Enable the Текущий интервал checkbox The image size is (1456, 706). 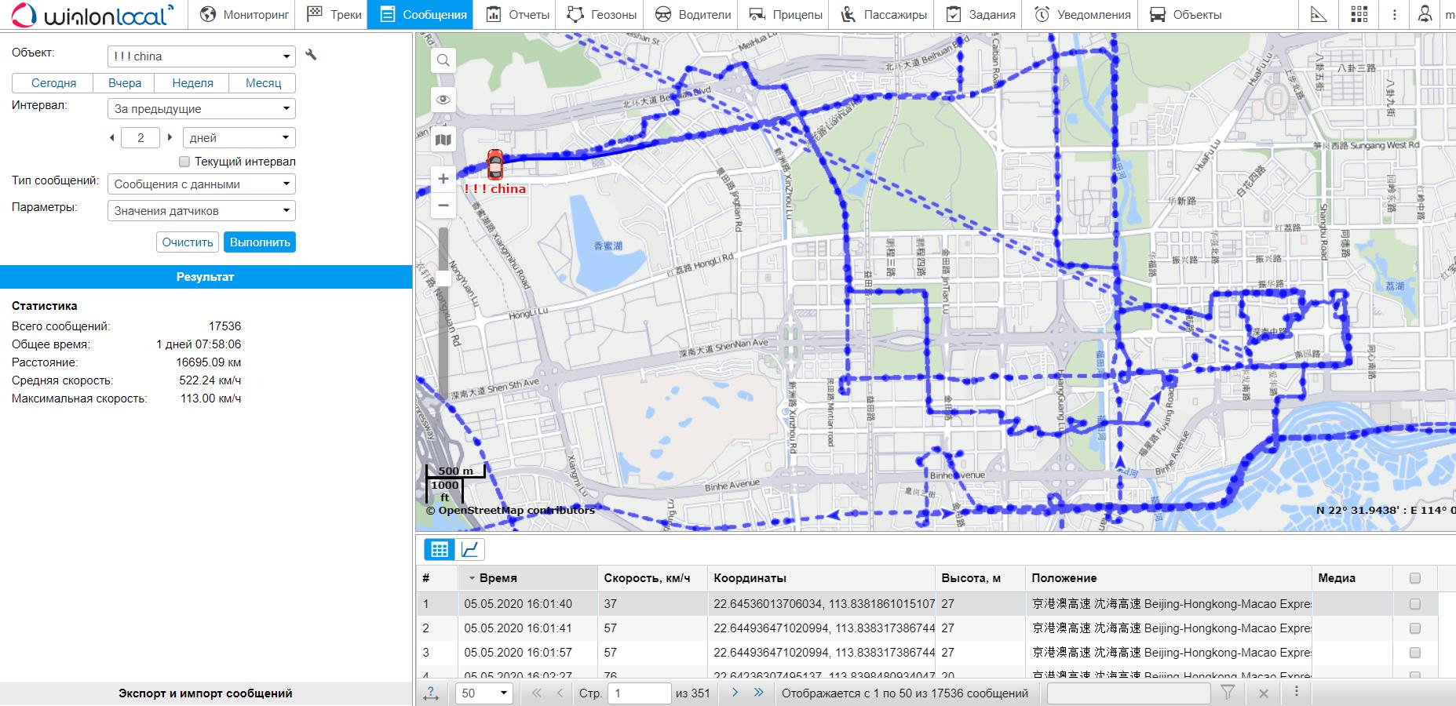[x=184, y=162]
